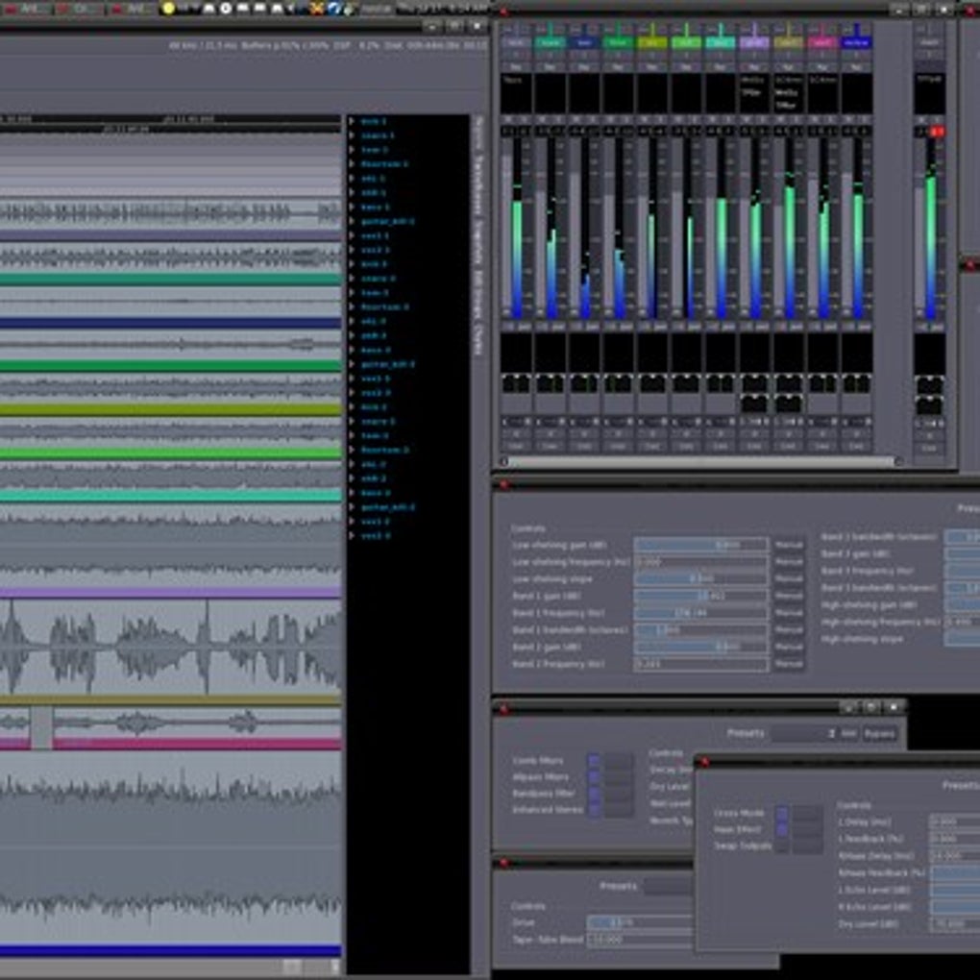Screen dimensions: 980x980
Task: Click the Bypass button in the plugin window
Action: click(x=879, y=733)
